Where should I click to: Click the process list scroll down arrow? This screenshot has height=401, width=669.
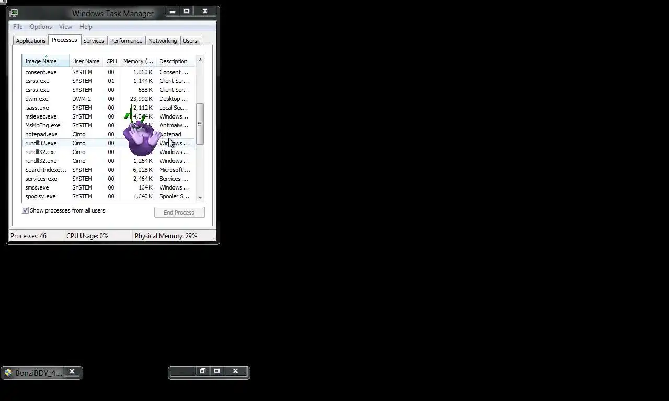[x=200, y=198]
